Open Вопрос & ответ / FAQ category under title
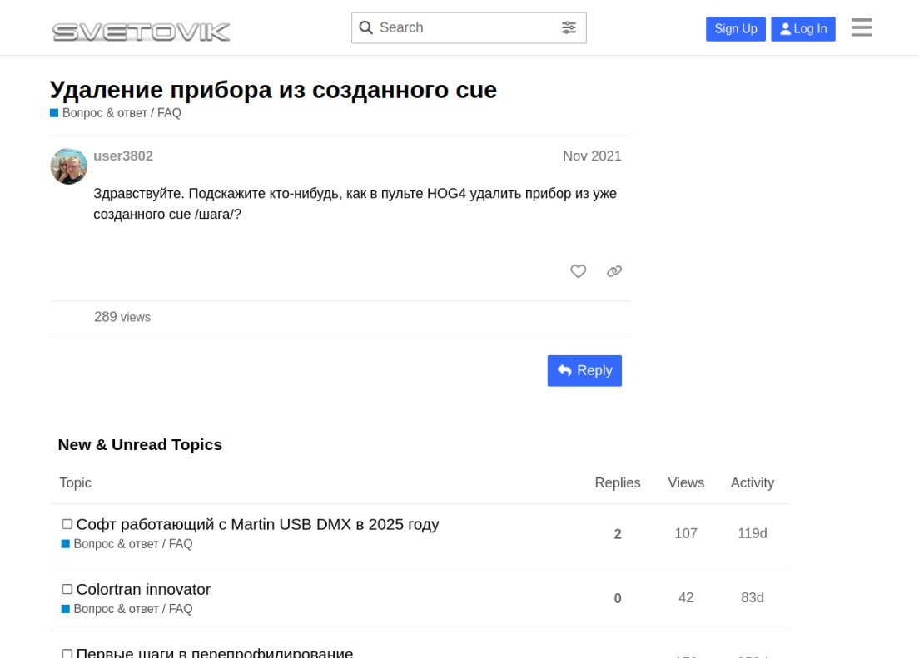The width and height of the screenshot is (919, 658). [x=116, y=113]
